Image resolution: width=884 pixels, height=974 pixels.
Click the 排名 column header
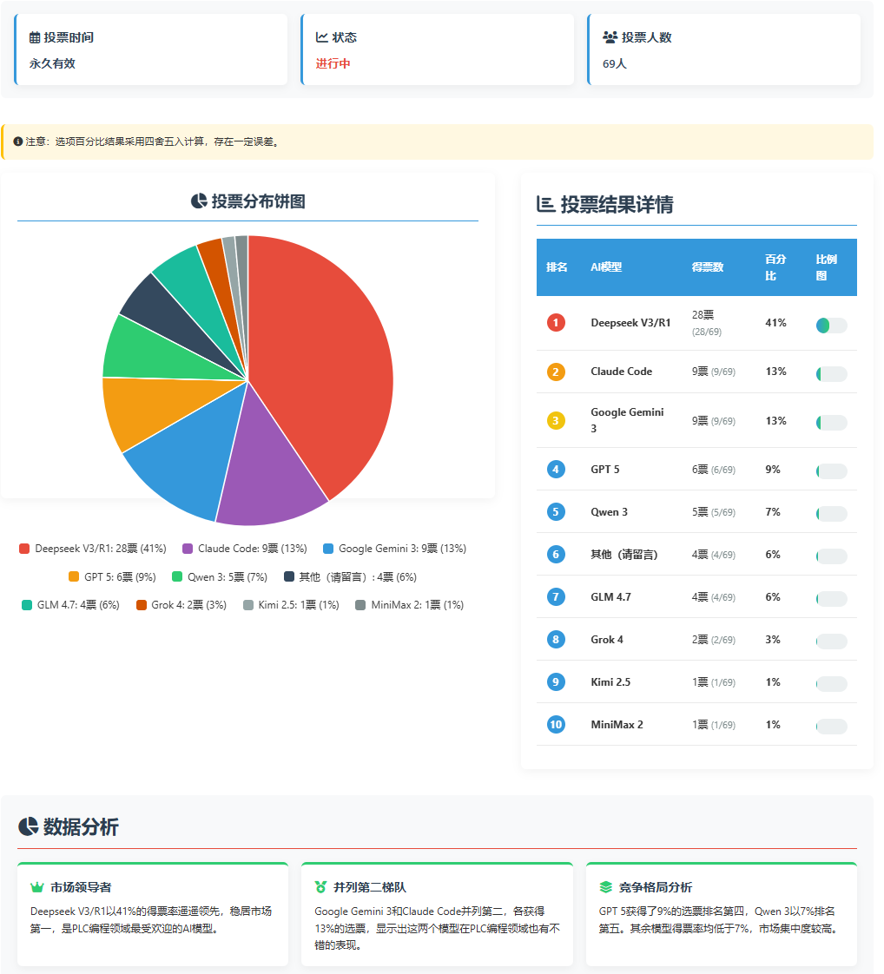tap(557, 267)
